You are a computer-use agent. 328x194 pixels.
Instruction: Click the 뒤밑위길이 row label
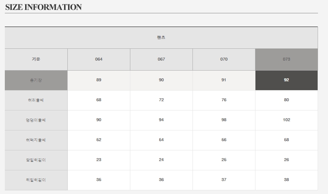click(x=36, y=180)
